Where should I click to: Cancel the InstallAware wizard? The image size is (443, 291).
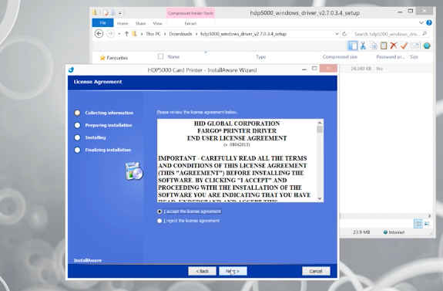[316, 271]
